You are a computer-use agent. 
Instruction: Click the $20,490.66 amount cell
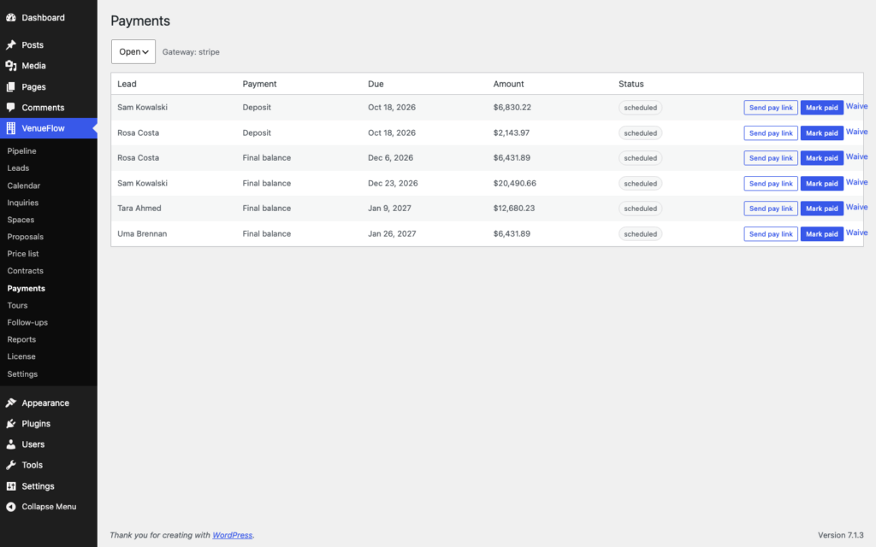[x=514, y=183]
